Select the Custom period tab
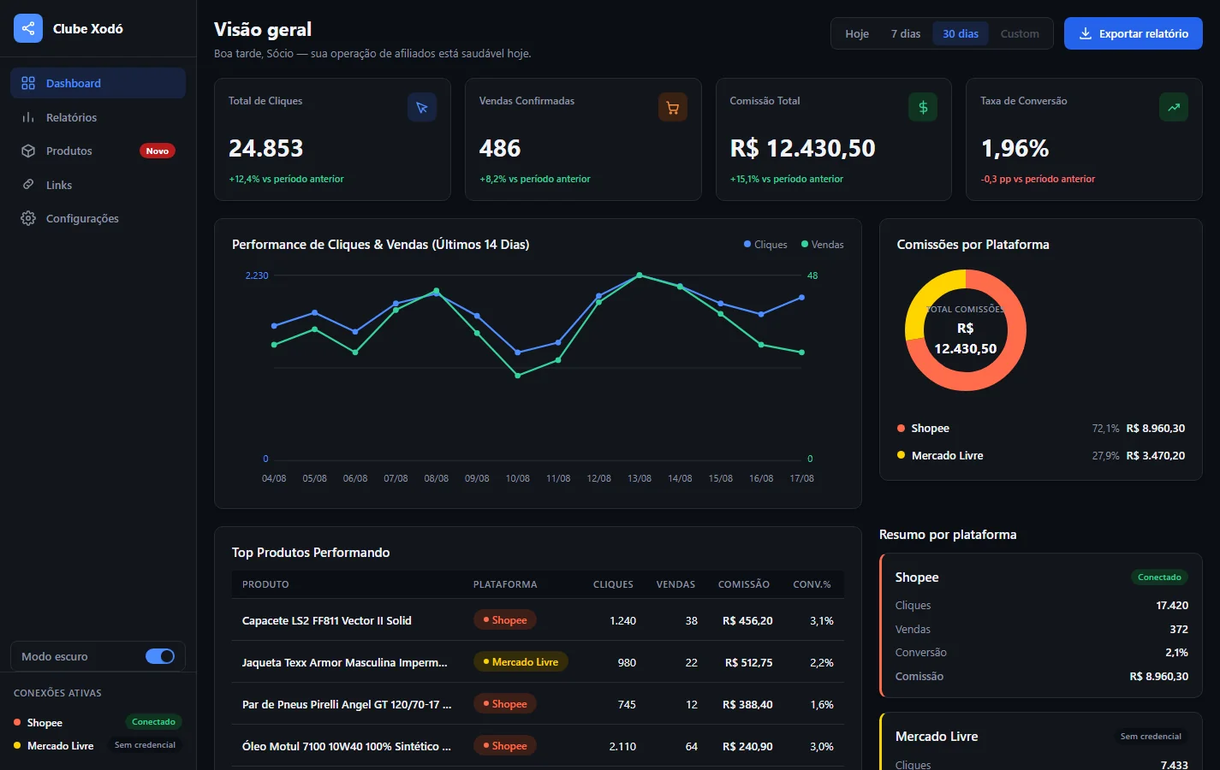Image resolution: width=1220 pixels, height=770 pixels. pos(1020,33)
